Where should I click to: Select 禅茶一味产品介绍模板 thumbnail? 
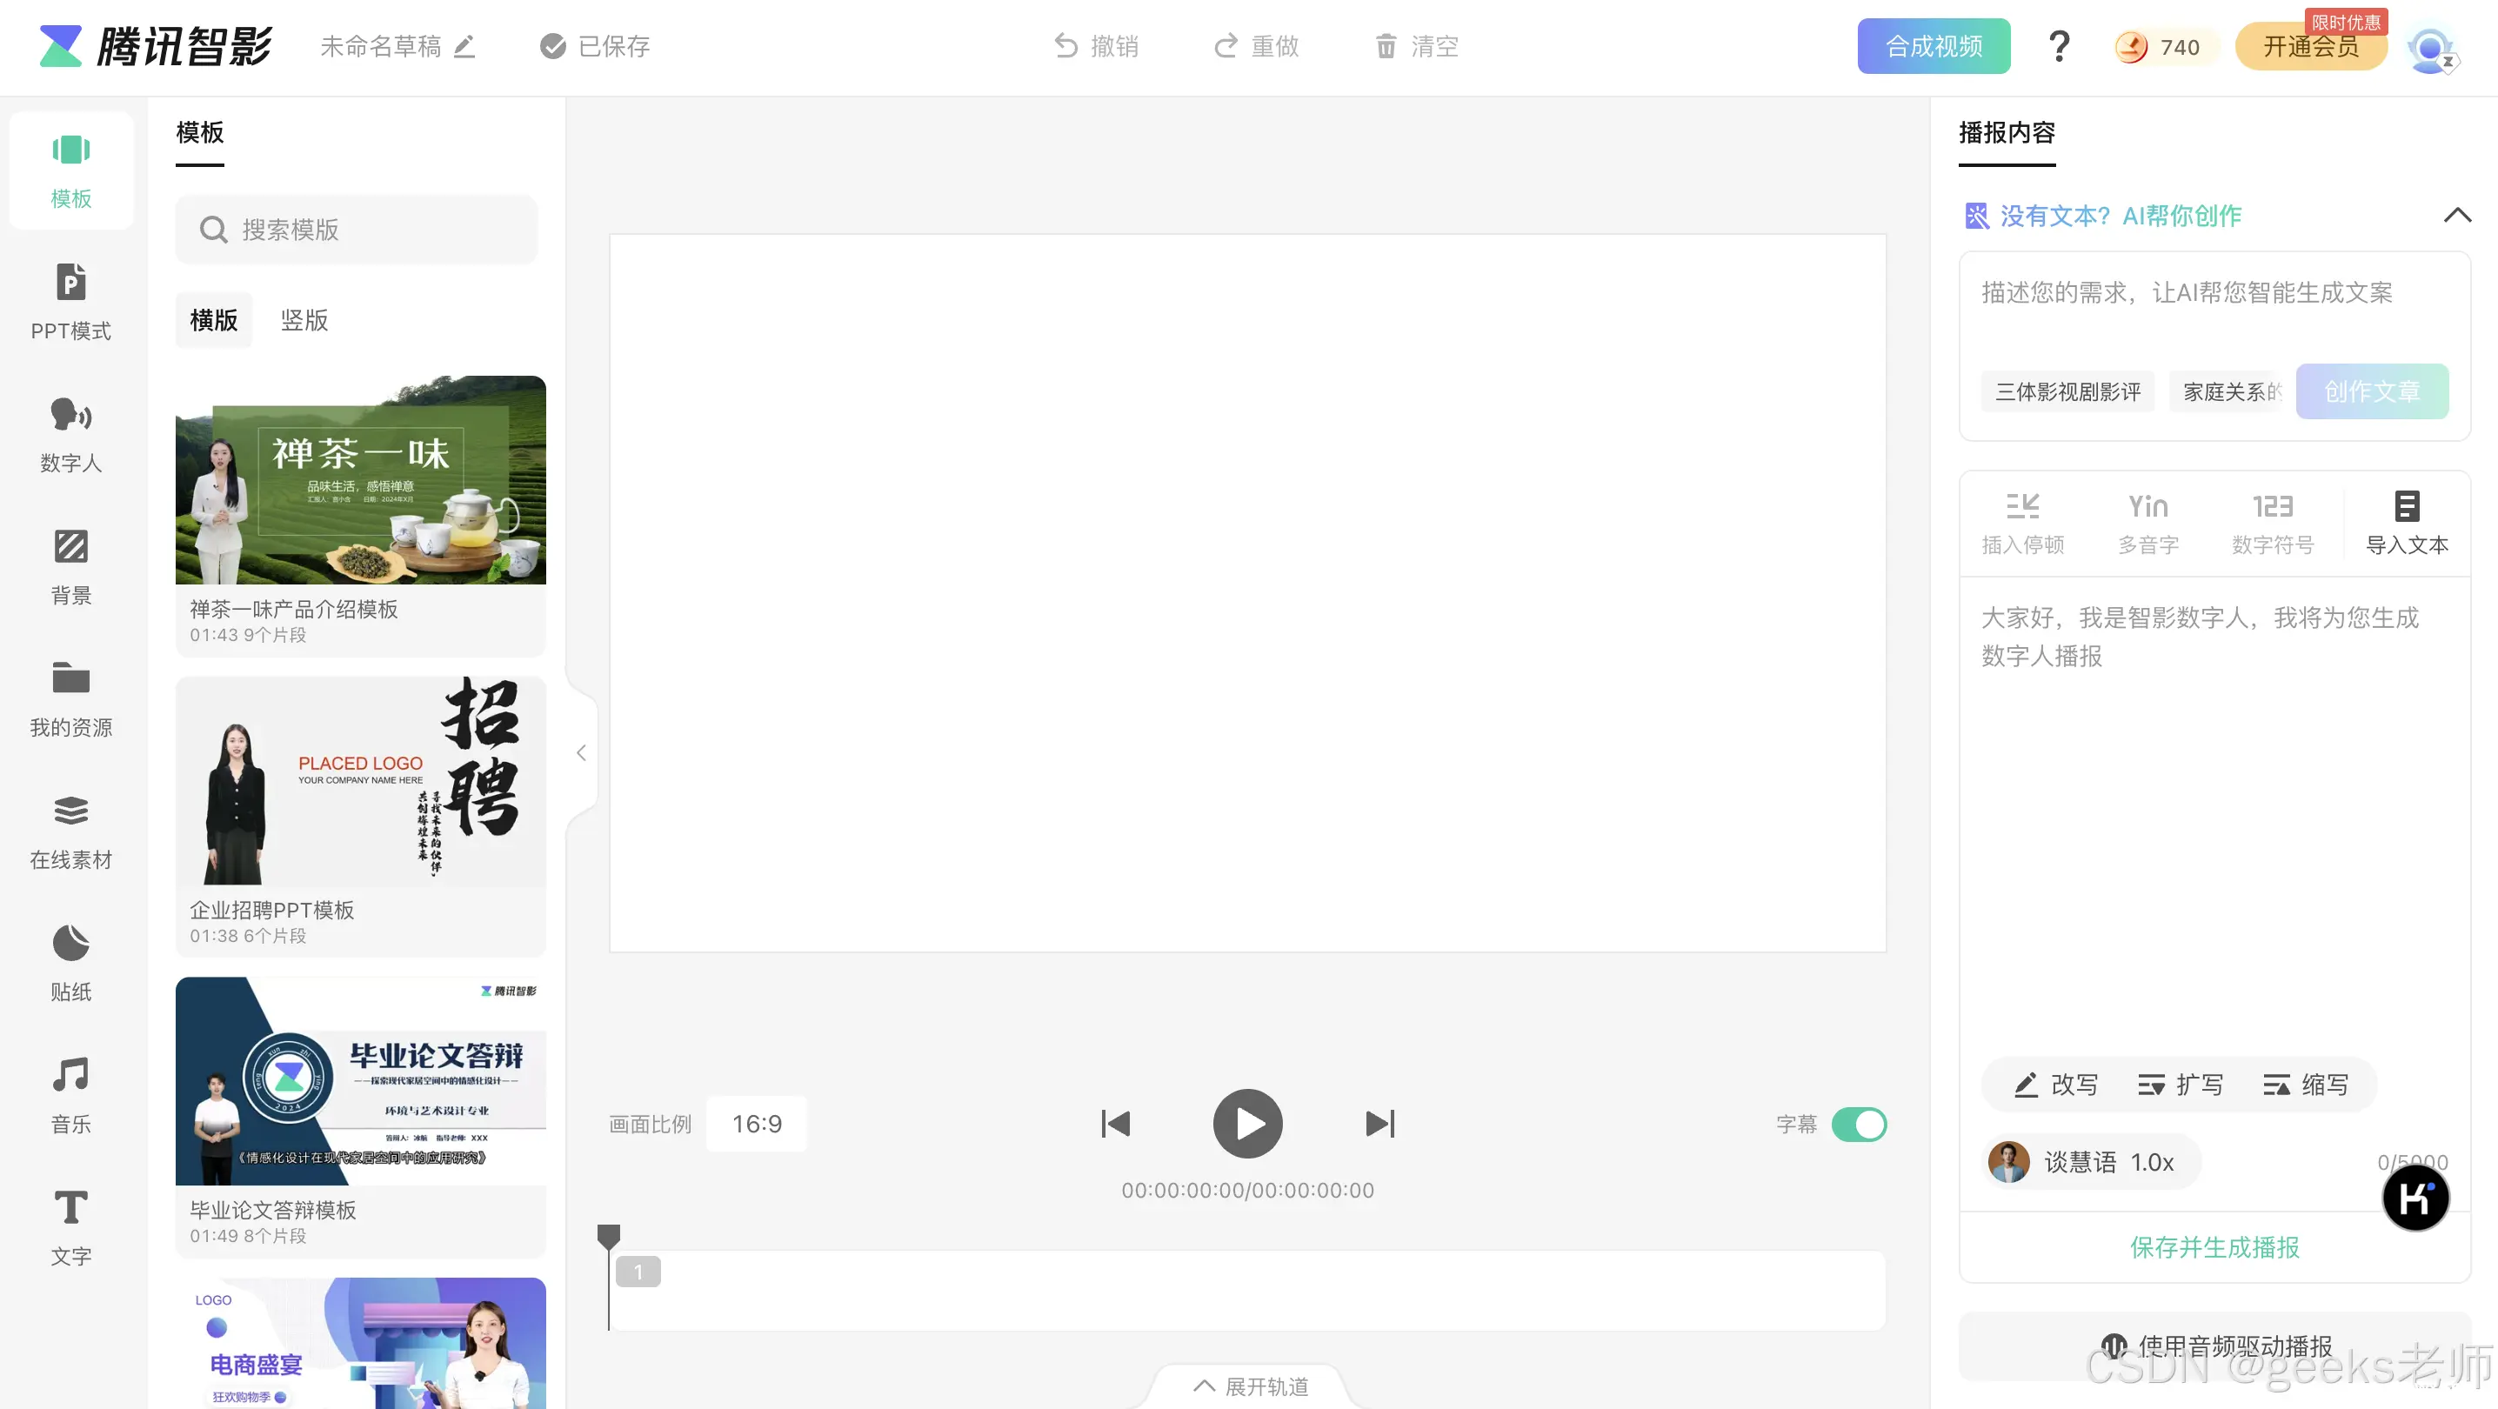(360, 480)
